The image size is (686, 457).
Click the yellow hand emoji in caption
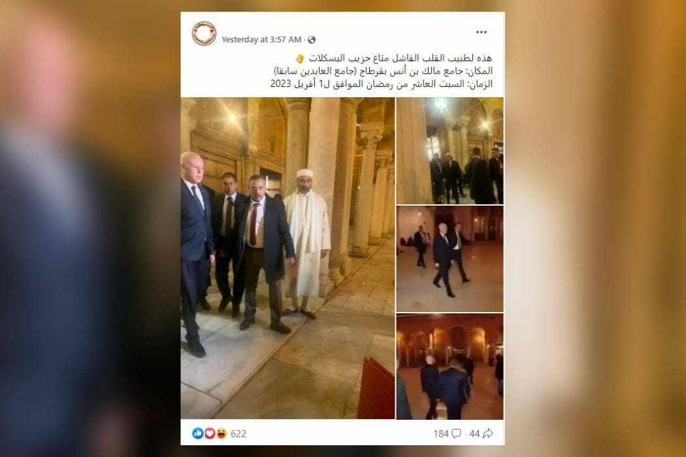(x=300, y=58)
